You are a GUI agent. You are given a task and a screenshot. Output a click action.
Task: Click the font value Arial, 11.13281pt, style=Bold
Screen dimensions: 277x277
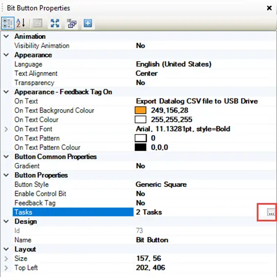tap(183, 129)
